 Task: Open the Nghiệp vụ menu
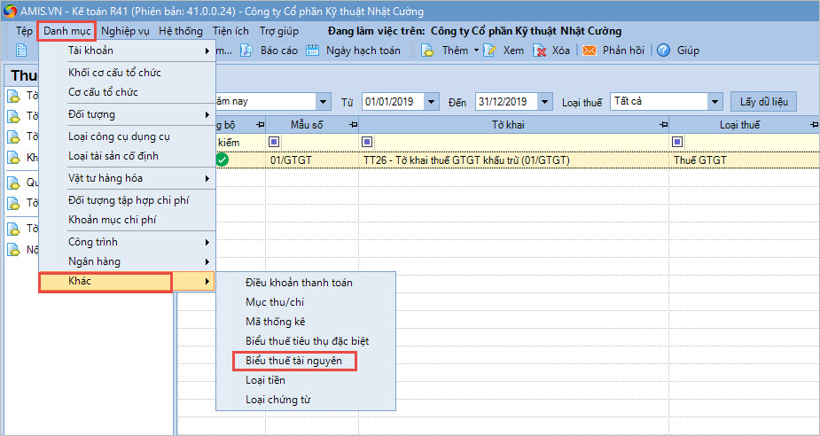click(x=125, y=31)
